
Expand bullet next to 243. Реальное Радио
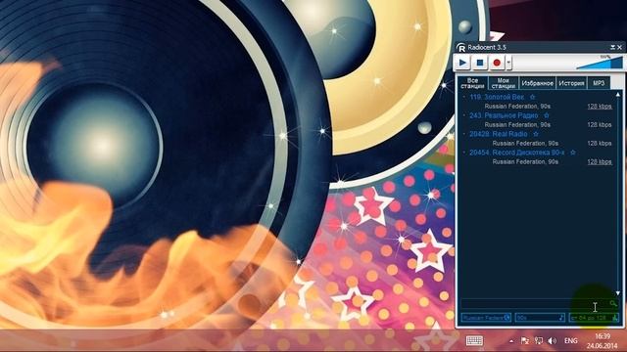pyautogui.click(x=463, y=115)
